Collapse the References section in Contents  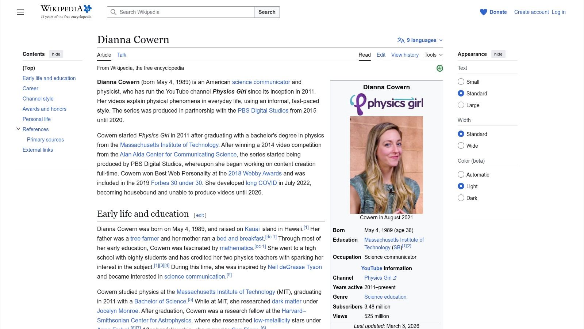tap(18, 129)
